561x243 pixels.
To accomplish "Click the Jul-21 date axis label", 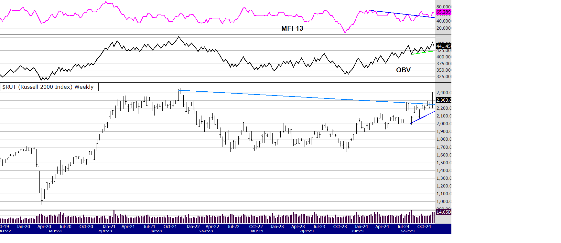I will point(149,227).
